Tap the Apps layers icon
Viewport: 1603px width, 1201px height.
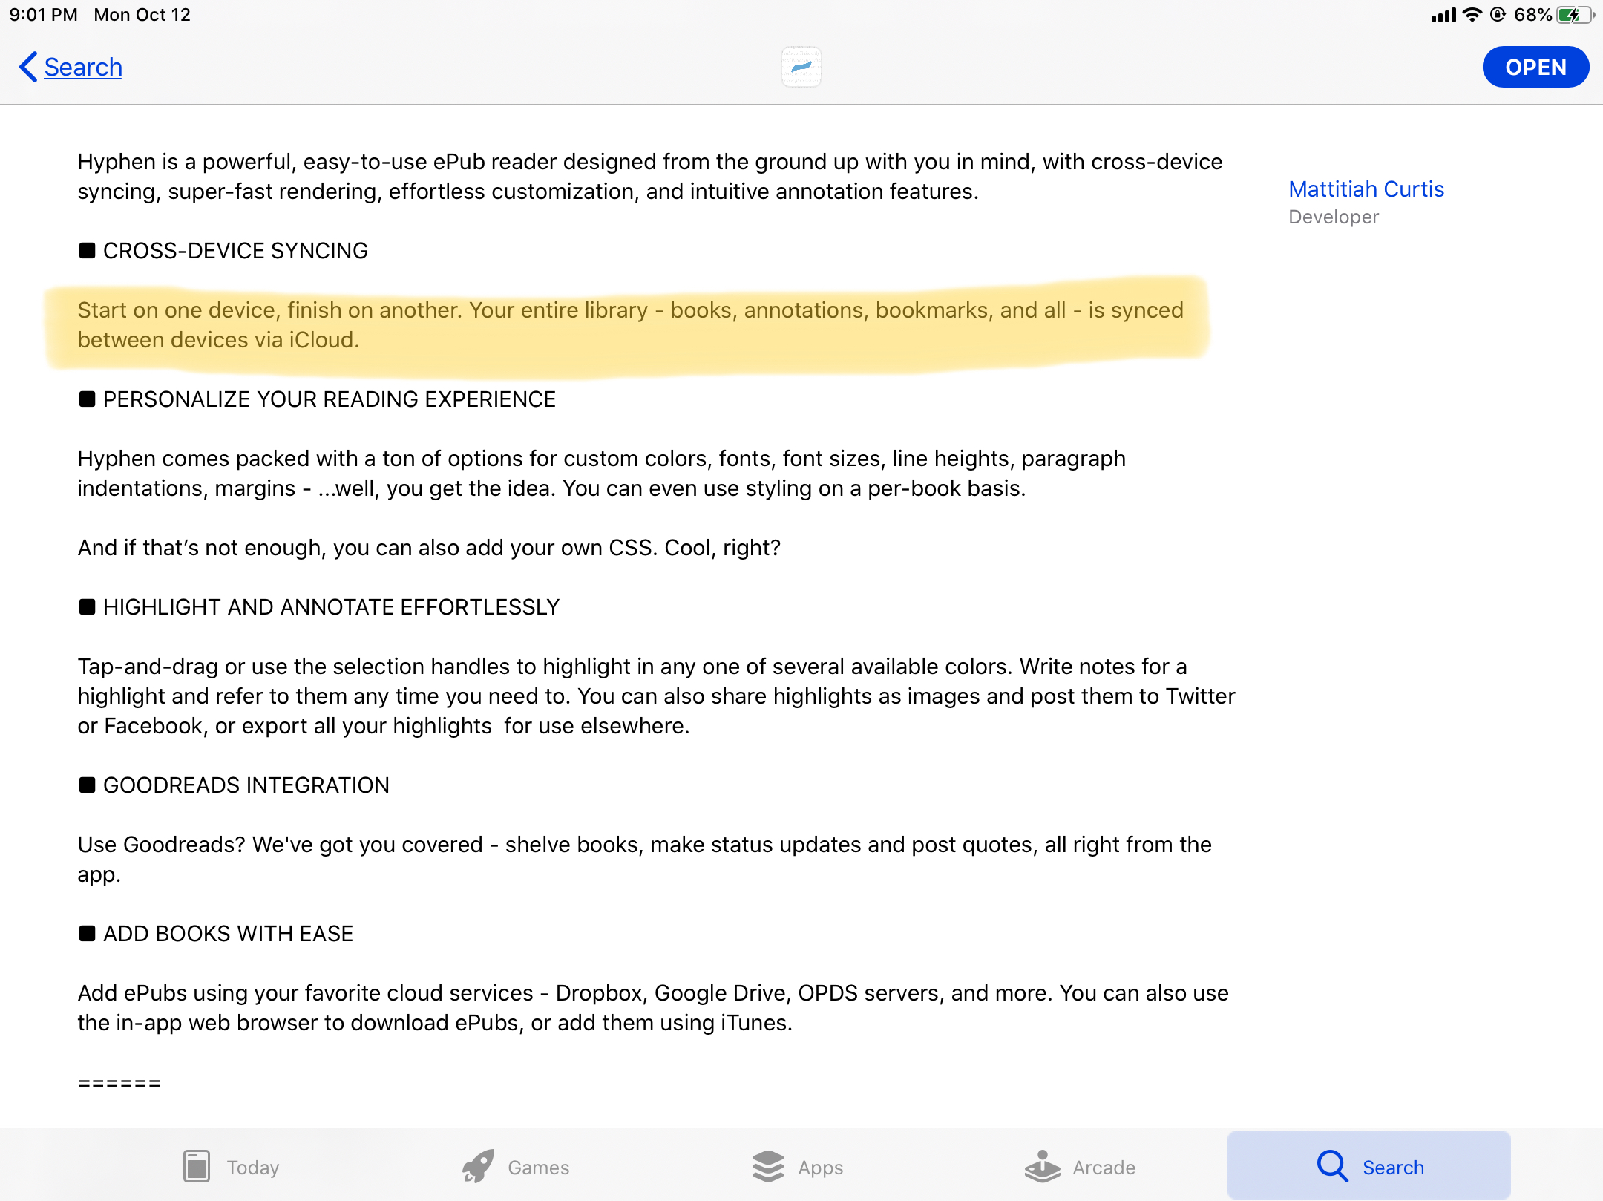(767, 1166)
